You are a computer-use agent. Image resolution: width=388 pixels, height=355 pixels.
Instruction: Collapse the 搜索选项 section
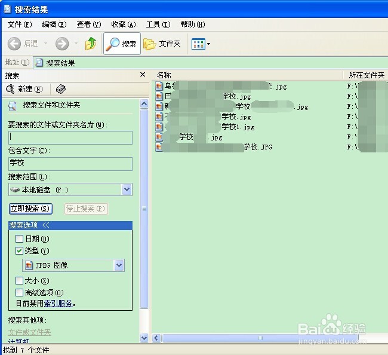pos(70,225)
